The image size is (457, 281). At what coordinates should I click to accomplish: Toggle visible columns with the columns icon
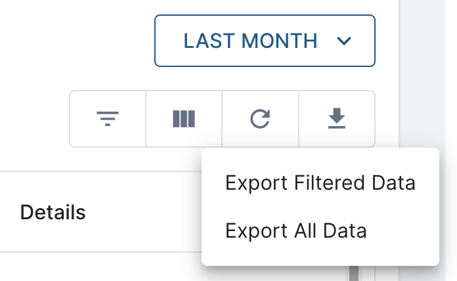click(184, 119)
